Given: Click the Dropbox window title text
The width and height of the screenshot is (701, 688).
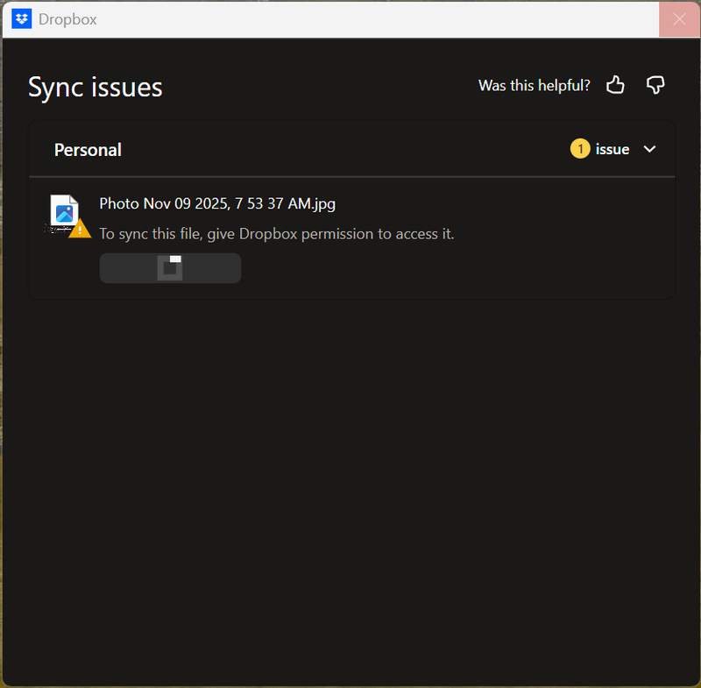Looking at the screenshot, I should (x=67, y=19).
